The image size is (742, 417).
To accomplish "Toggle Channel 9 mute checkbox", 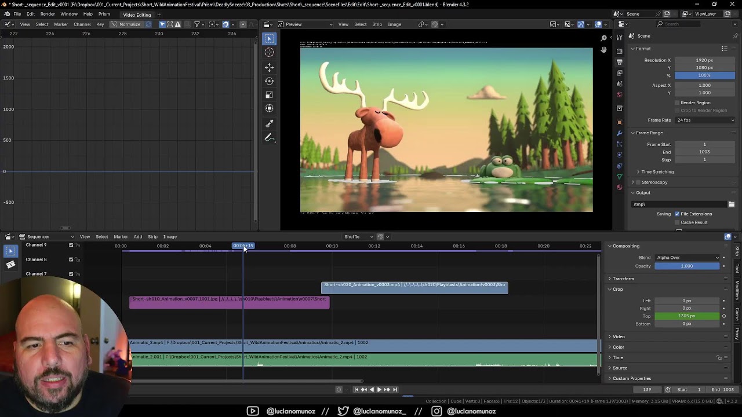I will [x=71, y=245].
